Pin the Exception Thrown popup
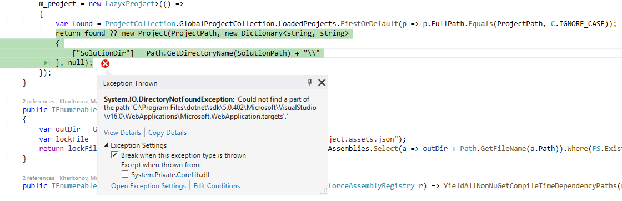The height and width of the screenshot is (201, 622). (310, 83)
